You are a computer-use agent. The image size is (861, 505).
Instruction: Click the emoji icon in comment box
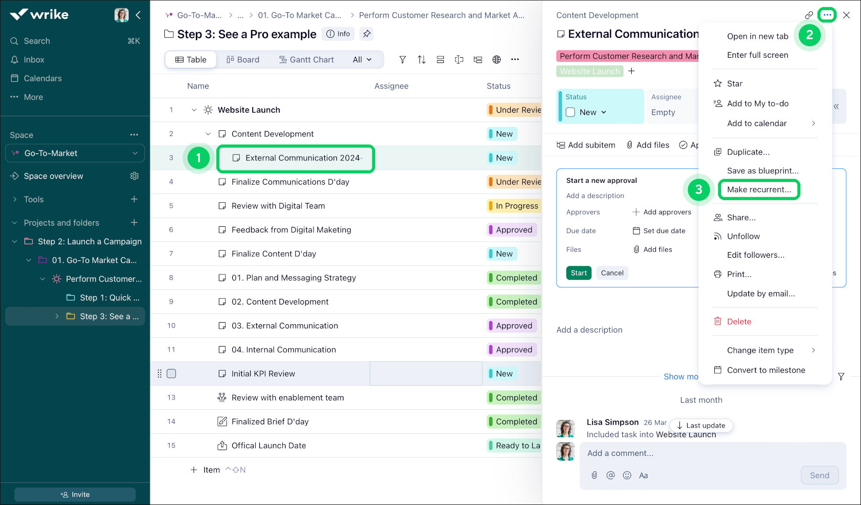(627, 475)
